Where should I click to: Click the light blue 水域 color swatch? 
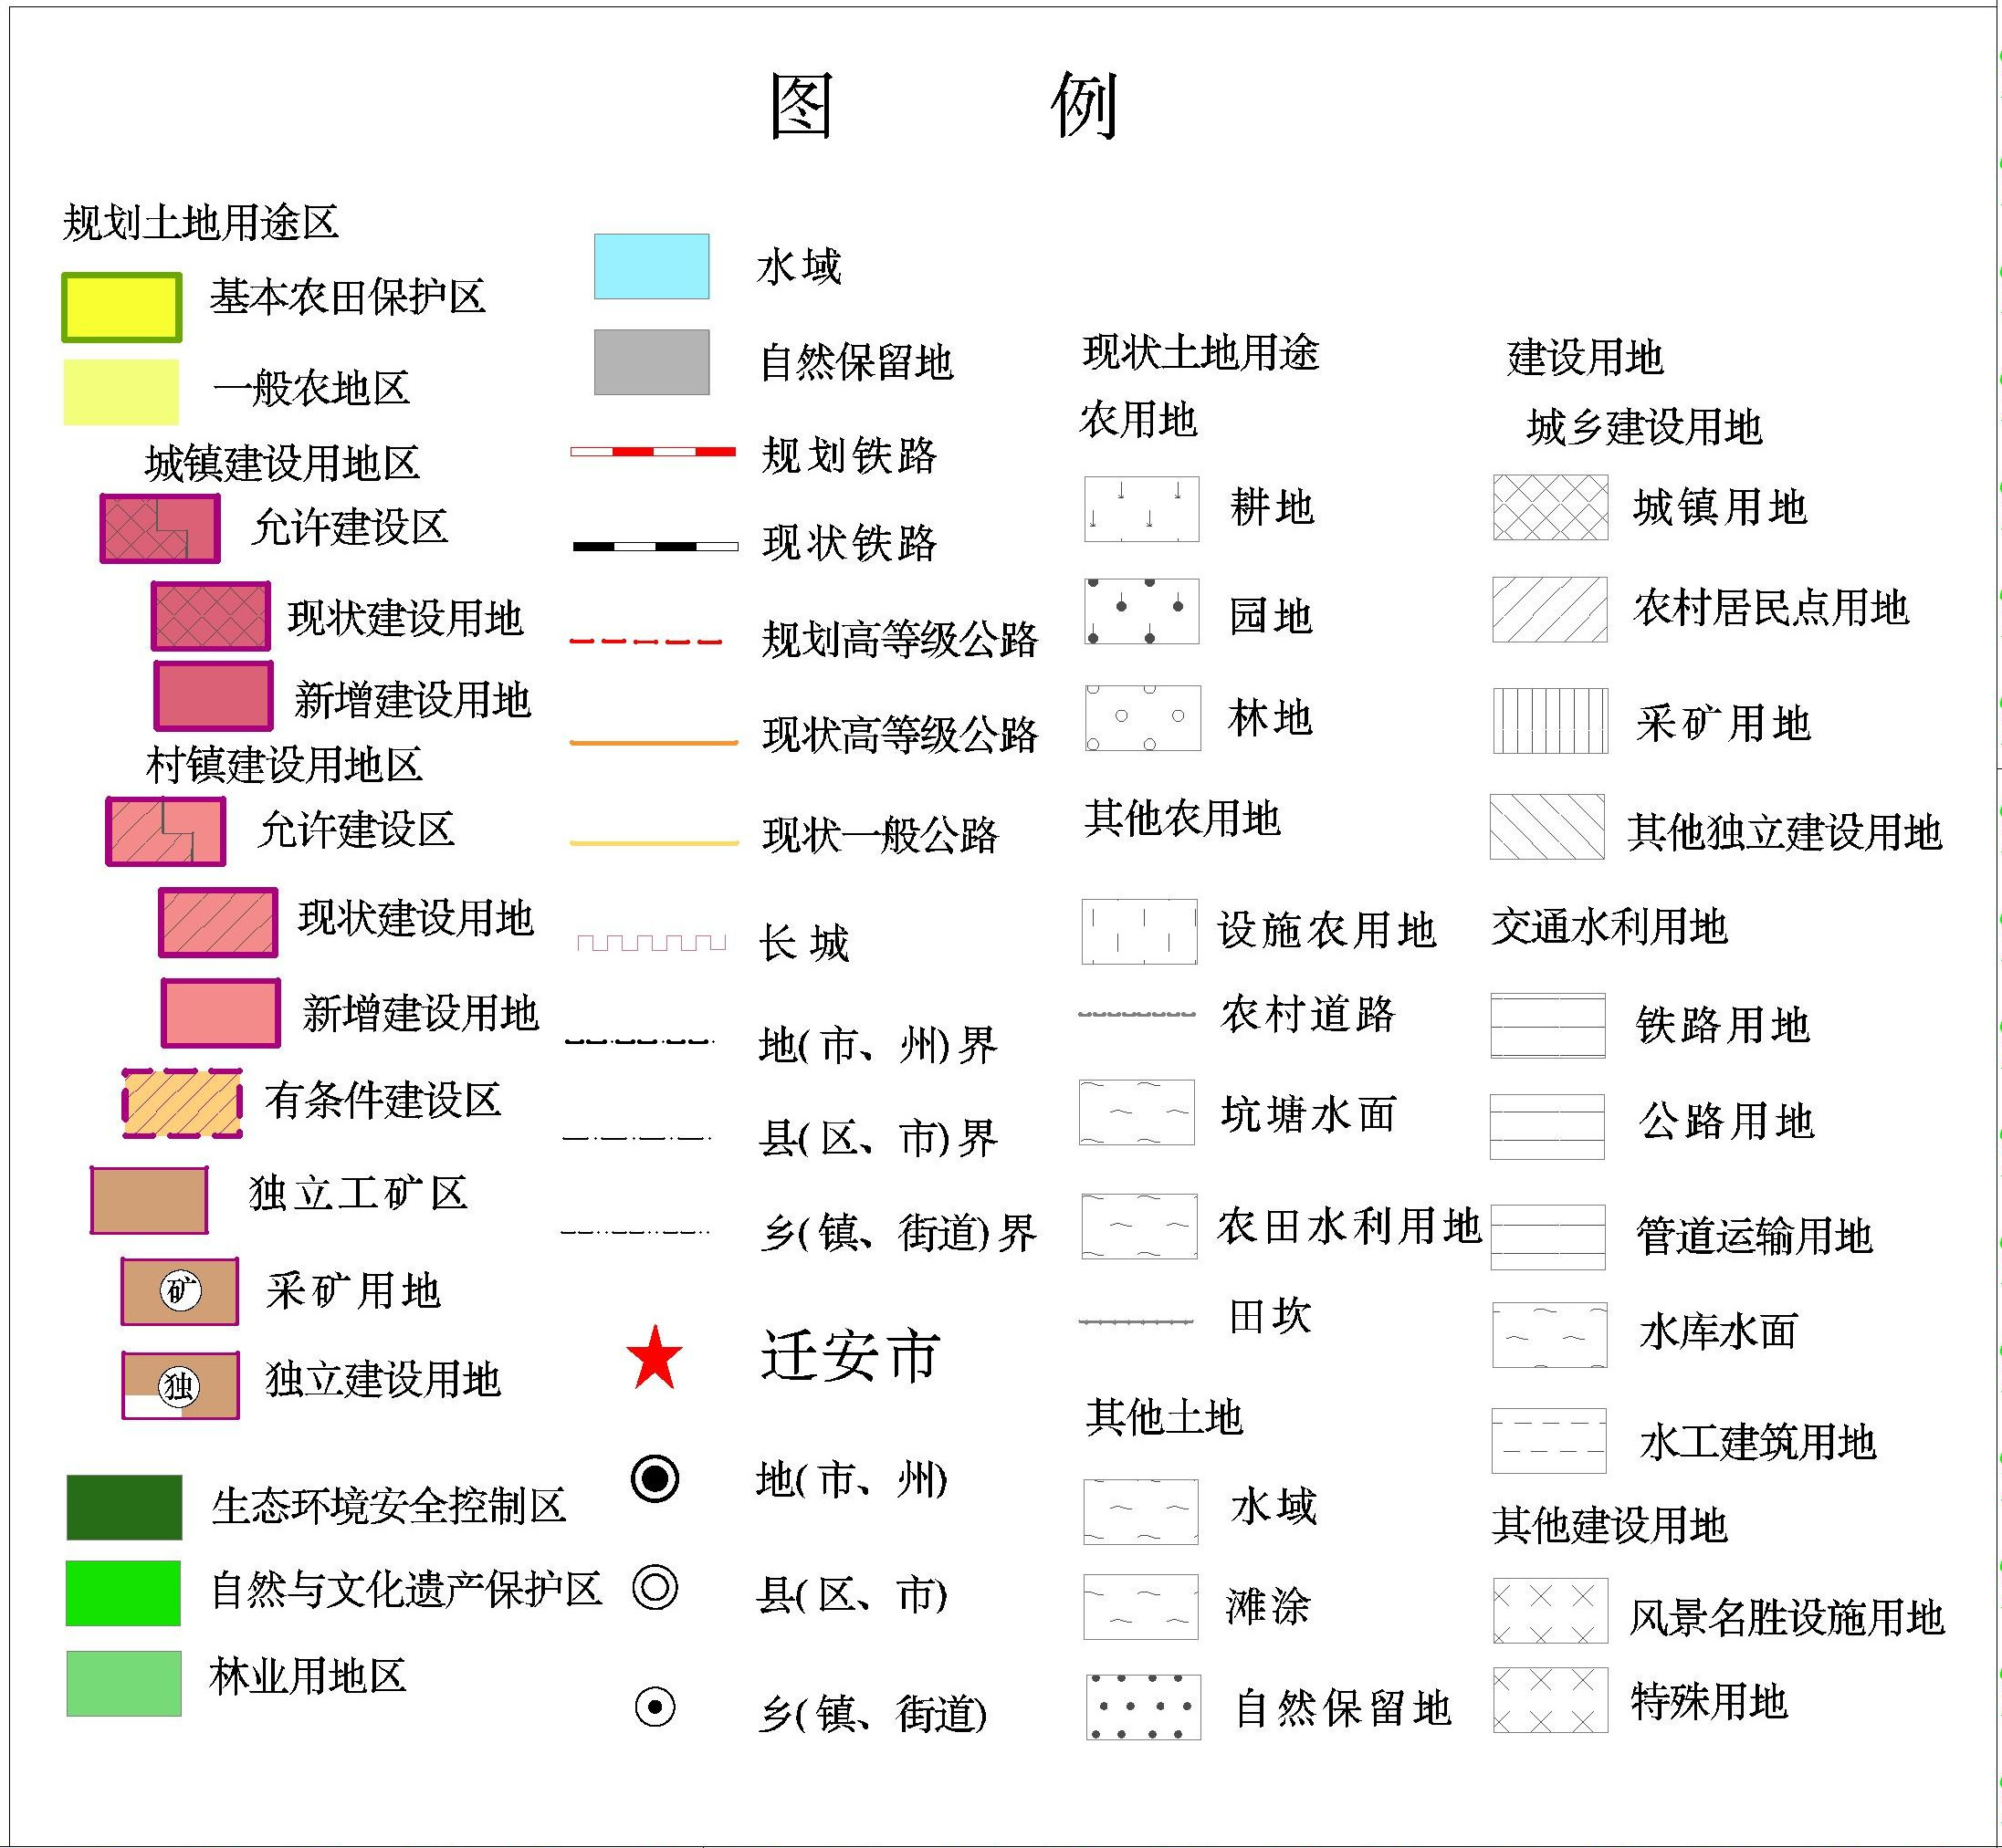[x=651, y=266]
